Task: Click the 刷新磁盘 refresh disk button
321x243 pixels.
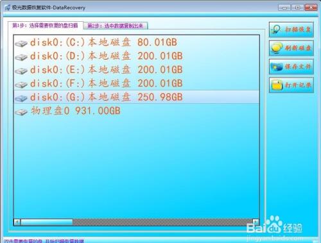Action: tap(291, 48)
